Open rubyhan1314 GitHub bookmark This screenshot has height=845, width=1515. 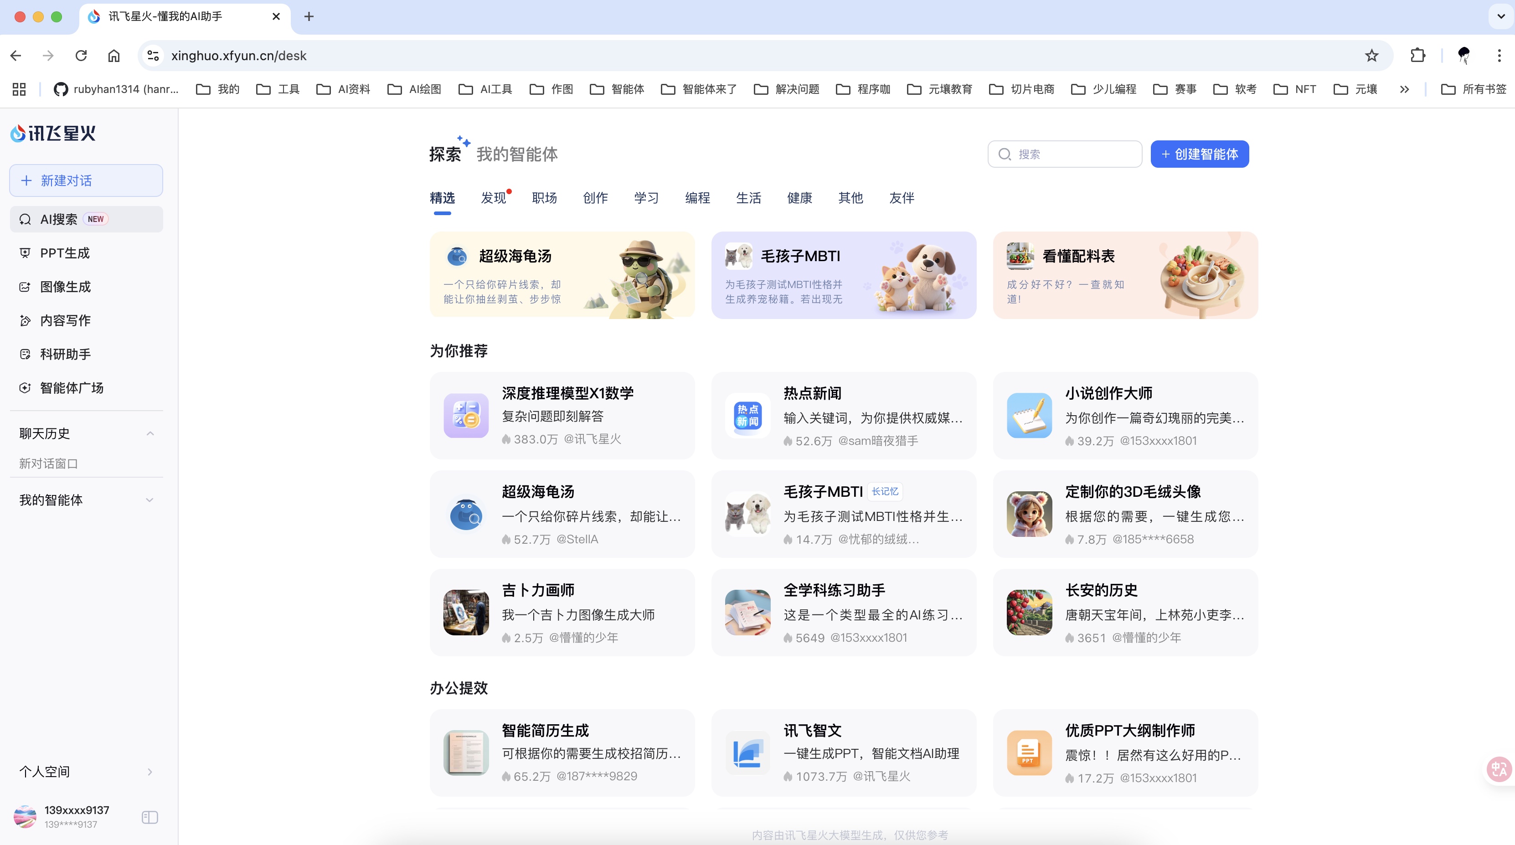coord(116,89)
